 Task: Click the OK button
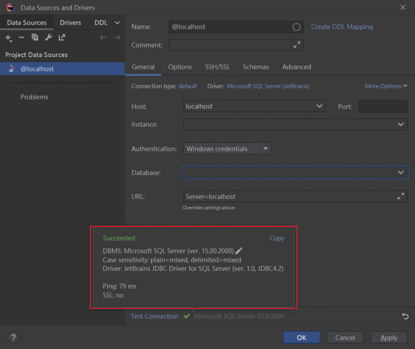pyautogui.click(x=302, y=337)
